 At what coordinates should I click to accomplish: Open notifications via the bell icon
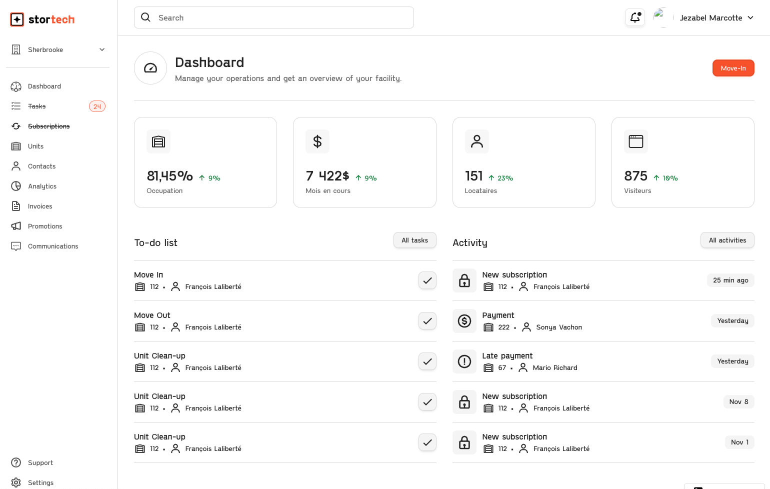click(x=634, y=17)
